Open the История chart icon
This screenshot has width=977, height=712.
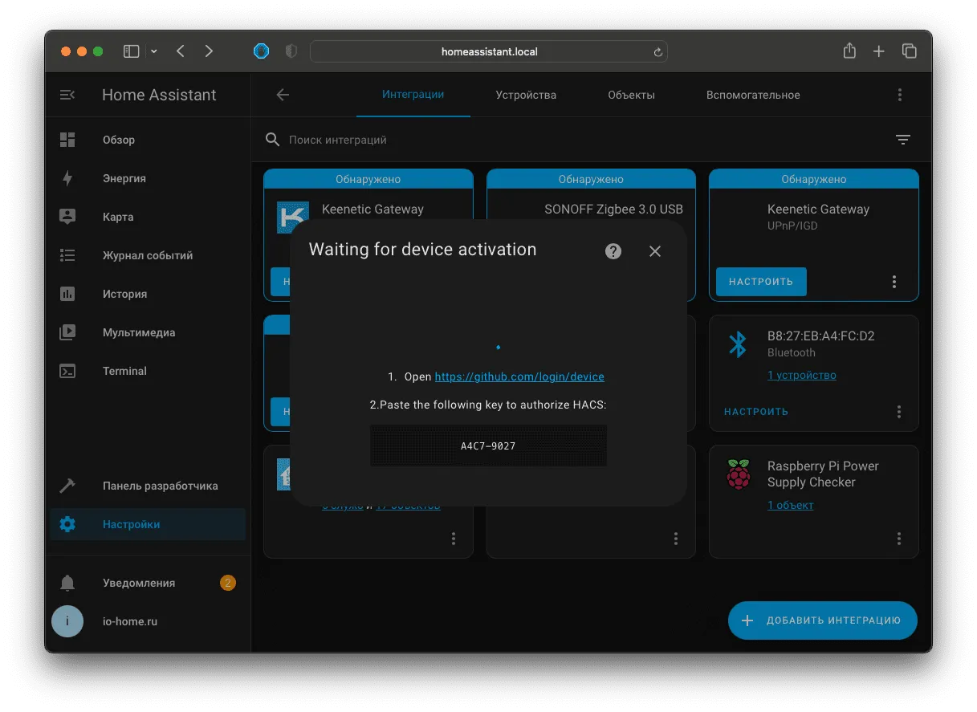click(67, 294)
